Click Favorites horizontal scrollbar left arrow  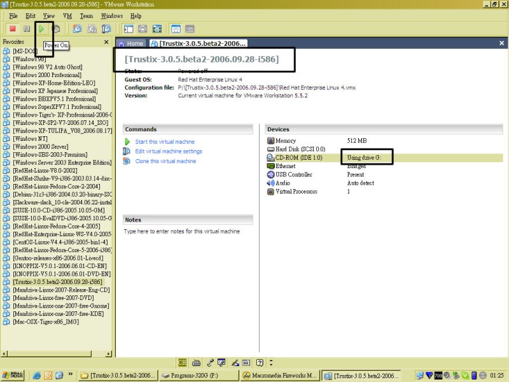pyautogui.click(x=4, y=353)
